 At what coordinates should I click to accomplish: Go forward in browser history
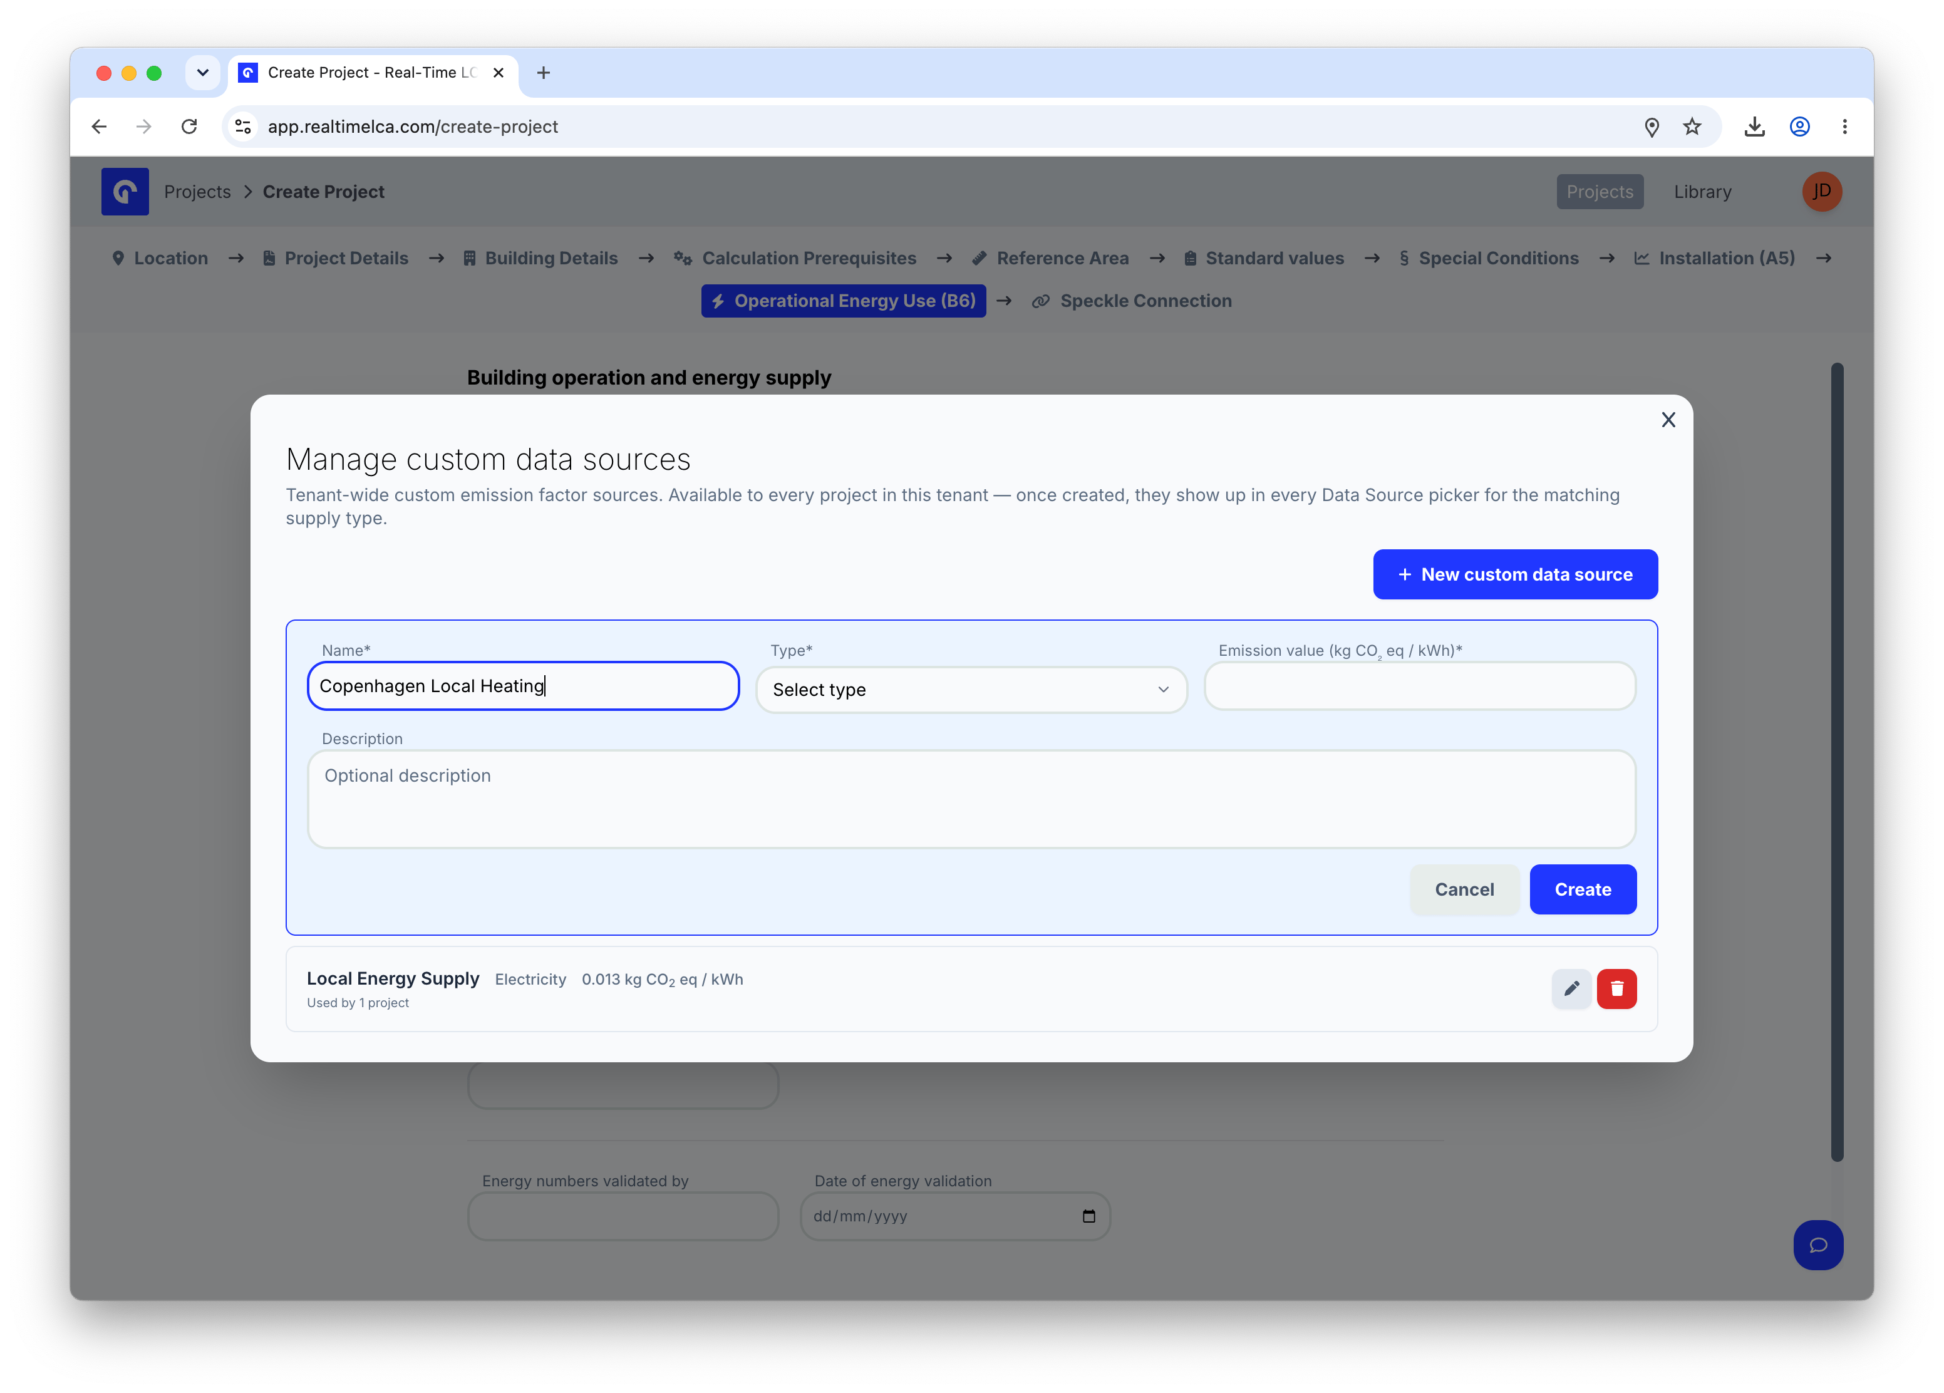point(144,127)
